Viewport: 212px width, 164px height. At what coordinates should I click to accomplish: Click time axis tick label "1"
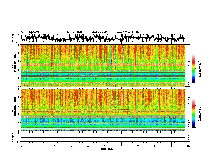coord(38,146)
